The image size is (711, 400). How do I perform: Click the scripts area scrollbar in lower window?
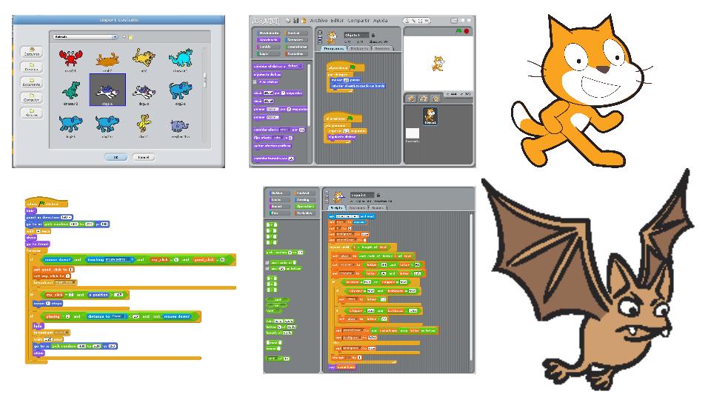click(x=471, y=287)
